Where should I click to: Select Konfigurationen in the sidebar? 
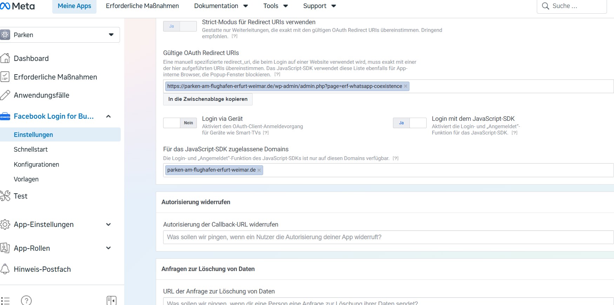[x=36, y=165]
